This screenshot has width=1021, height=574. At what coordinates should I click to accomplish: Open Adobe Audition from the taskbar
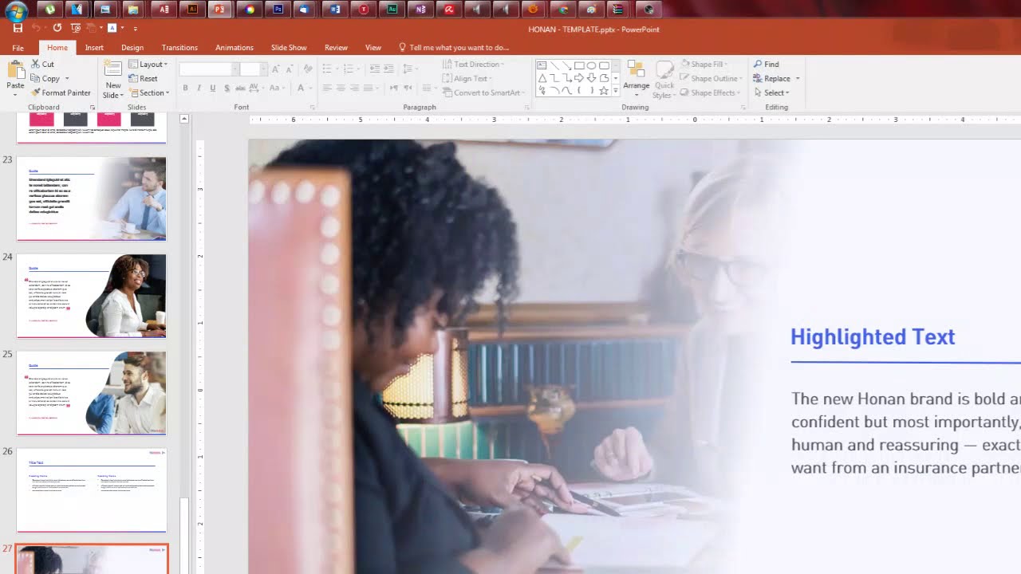(392, 10)
